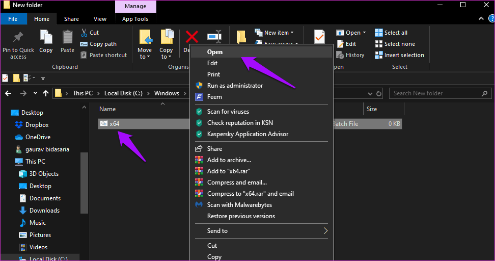Screen dimensions: 495x261
Task: Collapse the ribbon with the chevron
Action: pyautogui.click(x=481, y=19)
